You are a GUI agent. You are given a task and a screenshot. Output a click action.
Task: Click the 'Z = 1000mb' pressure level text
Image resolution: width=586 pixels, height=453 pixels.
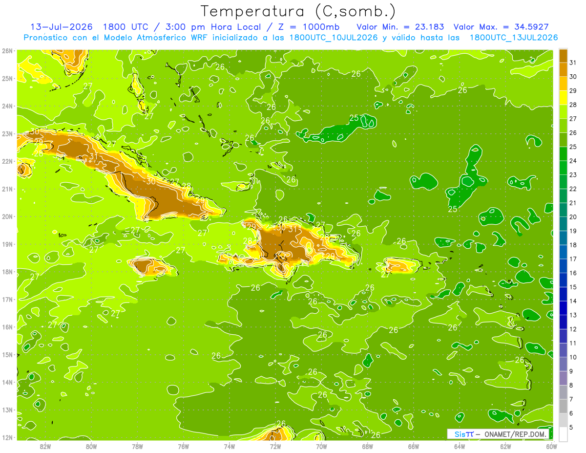coord(309,27)
